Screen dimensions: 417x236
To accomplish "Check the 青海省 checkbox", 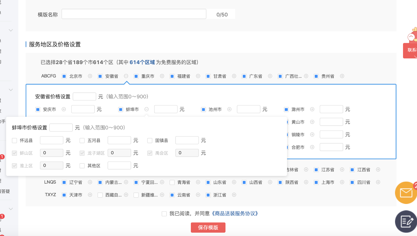I will [x=172, y=182].
